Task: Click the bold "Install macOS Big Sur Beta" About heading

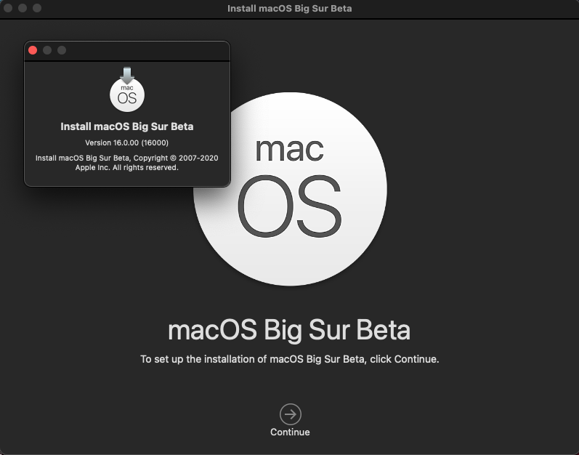Action: (x=126, y=126)
